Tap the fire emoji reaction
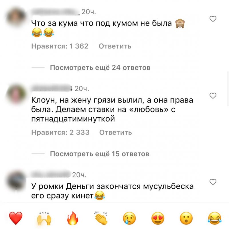Image resolution: width=229 pixels, height=229 pixels. (x=73, y=218)
